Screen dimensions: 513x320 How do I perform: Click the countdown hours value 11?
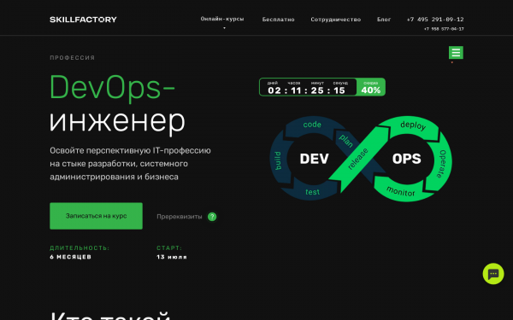click(296, 90)
